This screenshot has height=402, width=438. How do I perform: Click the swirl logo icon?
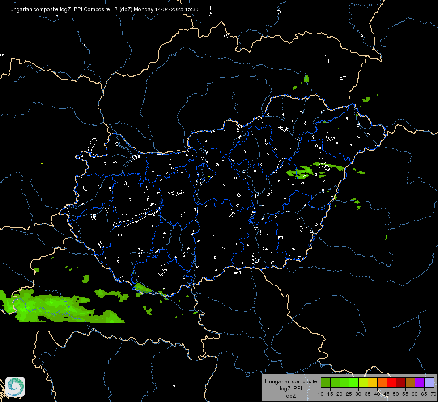click(x=15, y=387)
